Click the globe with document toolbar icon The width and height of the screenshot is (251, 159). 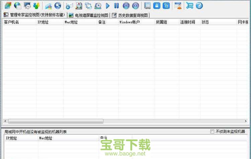(x=18, y=6)
